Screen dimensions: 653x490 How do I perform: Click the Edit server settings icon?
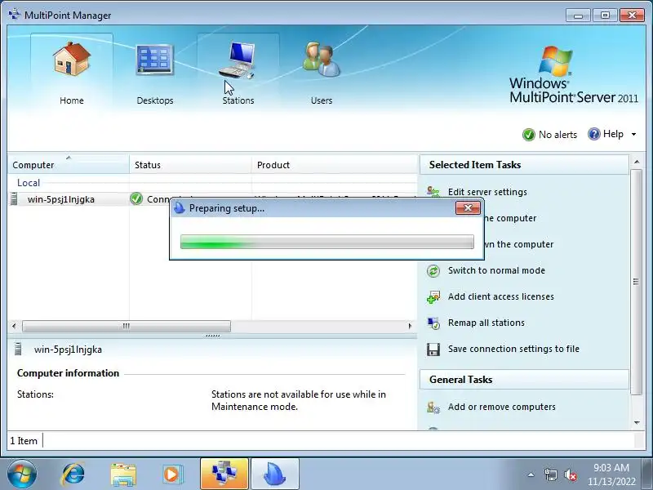coord(433,192)
